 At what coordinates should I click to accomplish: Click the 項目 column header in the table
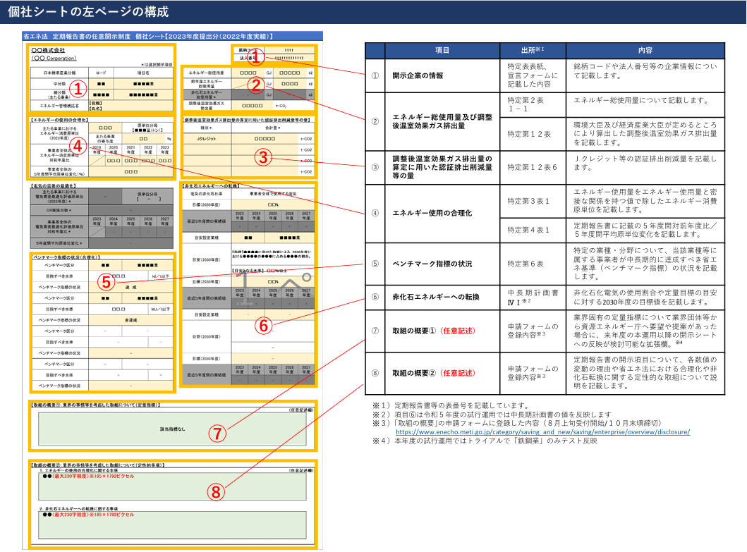tap(442, 50)
